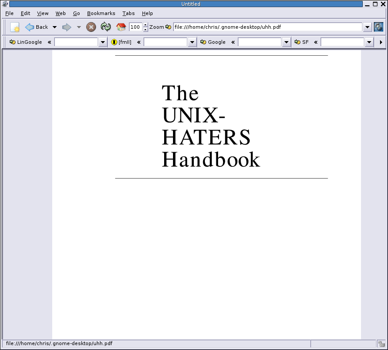Stop loading with the red stop icon
The image size is (388, 350).
point(91,27)
